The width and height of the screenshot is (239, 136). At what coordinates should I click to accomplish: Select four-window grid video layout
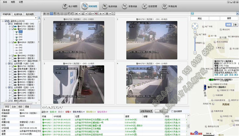point(51,13)
